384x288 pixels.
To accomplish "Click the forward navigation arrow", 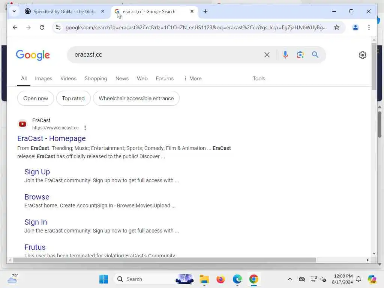I will (x=28, y=27).
